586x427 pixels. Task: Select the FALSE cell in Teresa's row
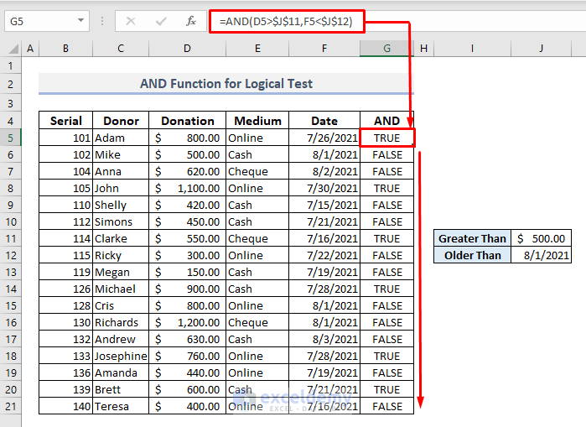(x=386, y=406)
